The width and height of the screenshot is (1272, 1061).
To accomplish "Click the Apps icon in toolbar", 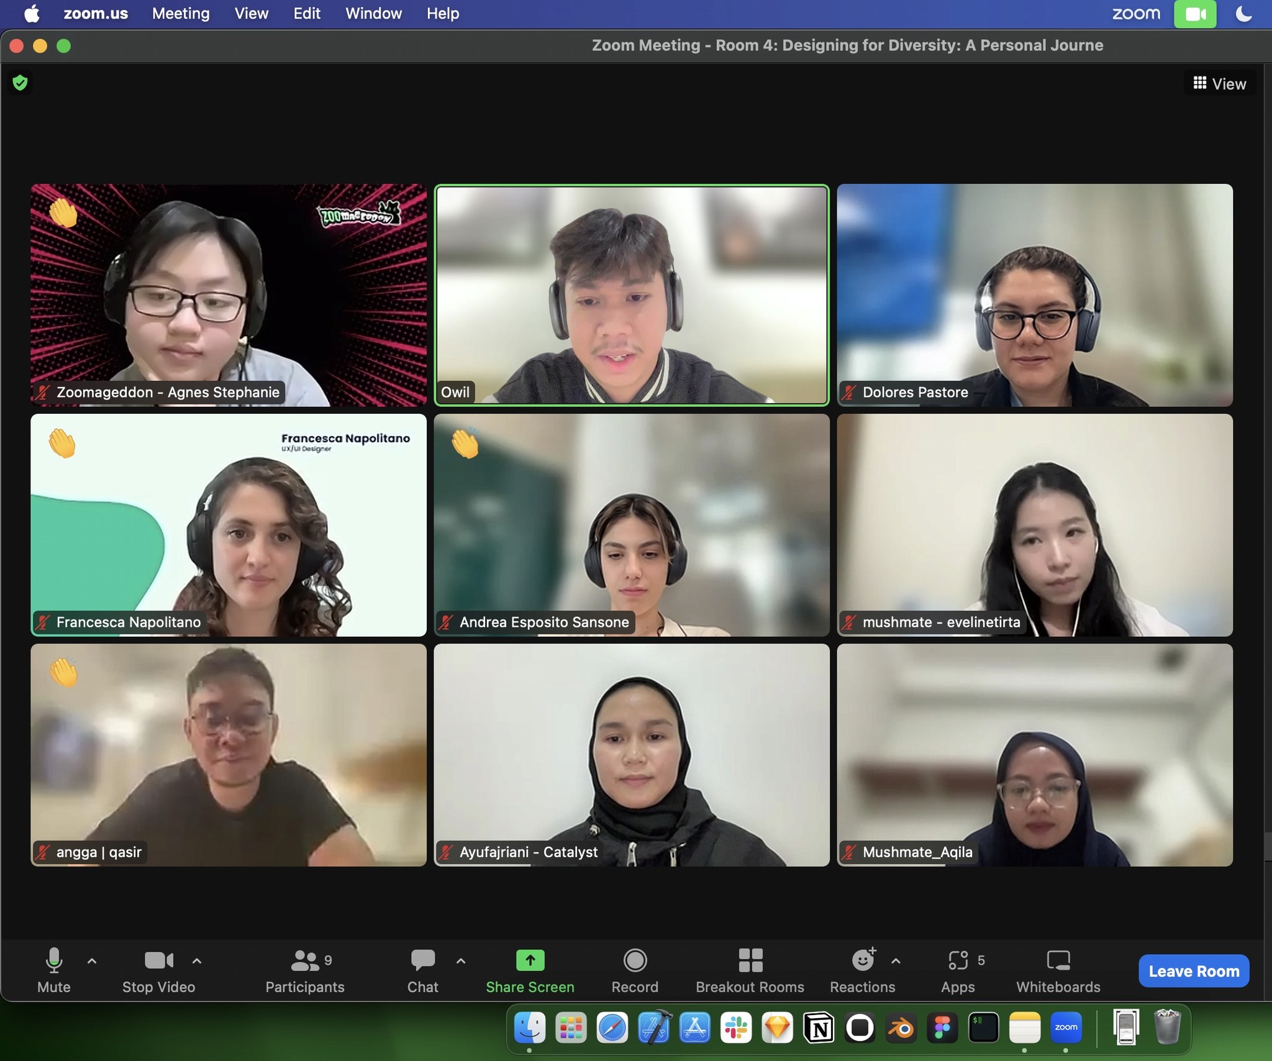I will click(x=958, y=960).
